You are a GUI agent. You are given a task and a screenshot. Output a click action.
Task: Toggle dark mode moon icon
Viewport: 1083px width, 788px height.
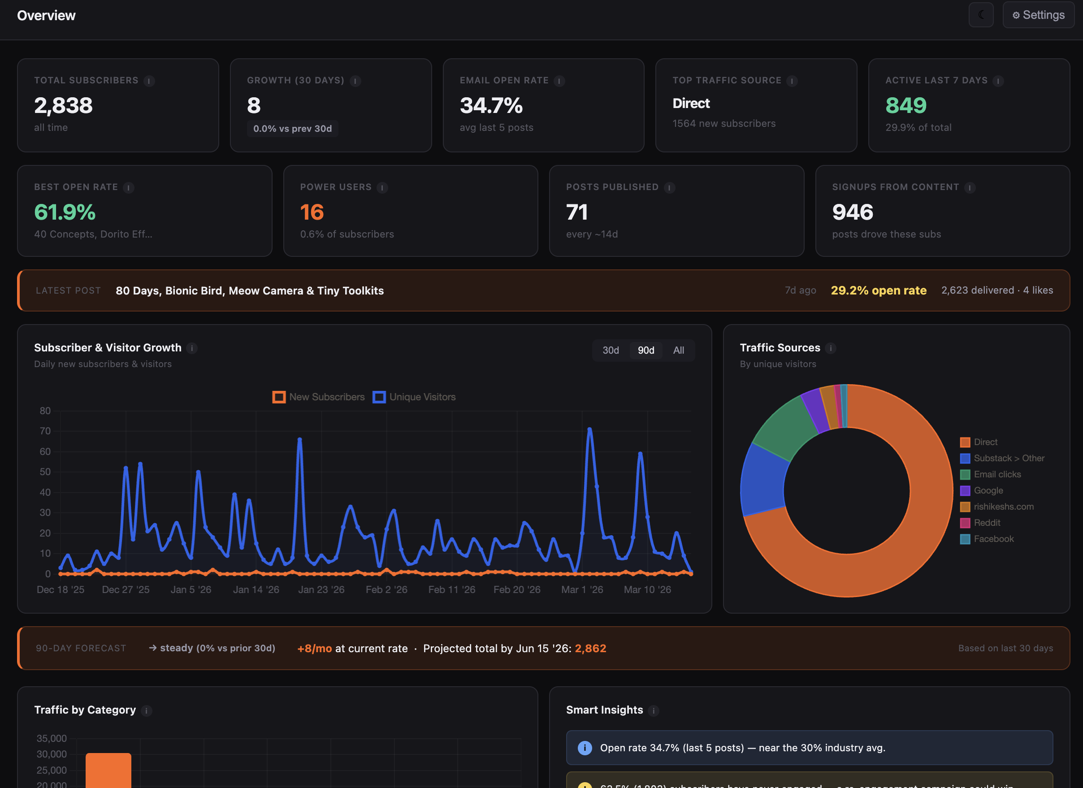tap(981, 15)
